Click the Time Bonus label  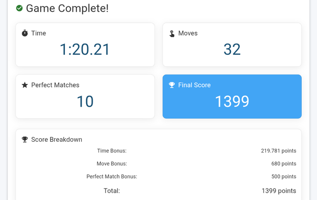[112, 151]
